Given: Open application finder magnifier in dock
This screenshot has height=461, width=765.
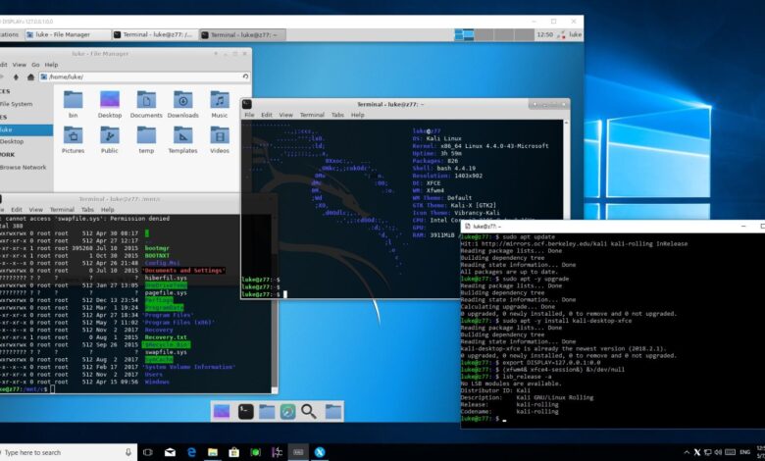Looking at the screenshot, I should point(308,411).
